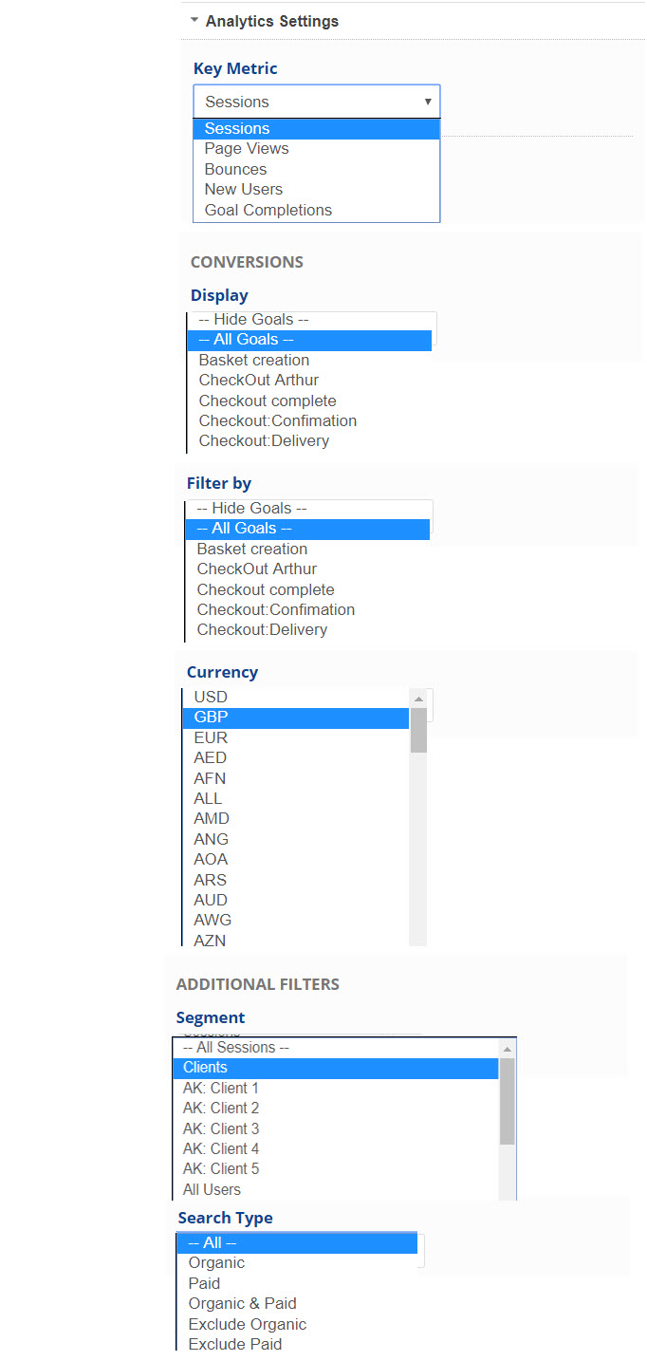
Task: Choose Exclude Paid search type
Action: pyautogui.click(x=235, y=1345)
